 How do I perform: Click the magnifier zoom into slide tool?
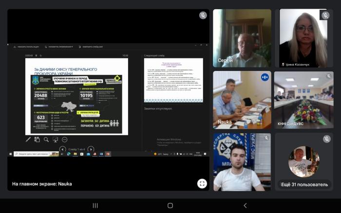[x=46, y=140]
